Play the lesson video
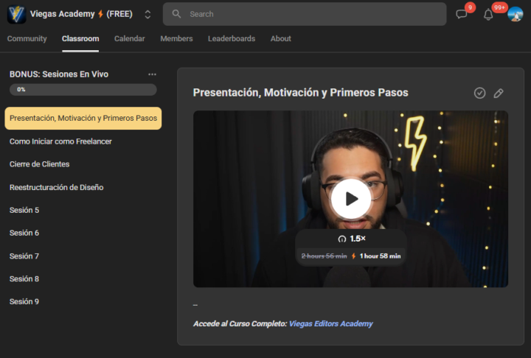Image resolution: width=531 pixels, height=358 pixels. [x=351, y=199]
